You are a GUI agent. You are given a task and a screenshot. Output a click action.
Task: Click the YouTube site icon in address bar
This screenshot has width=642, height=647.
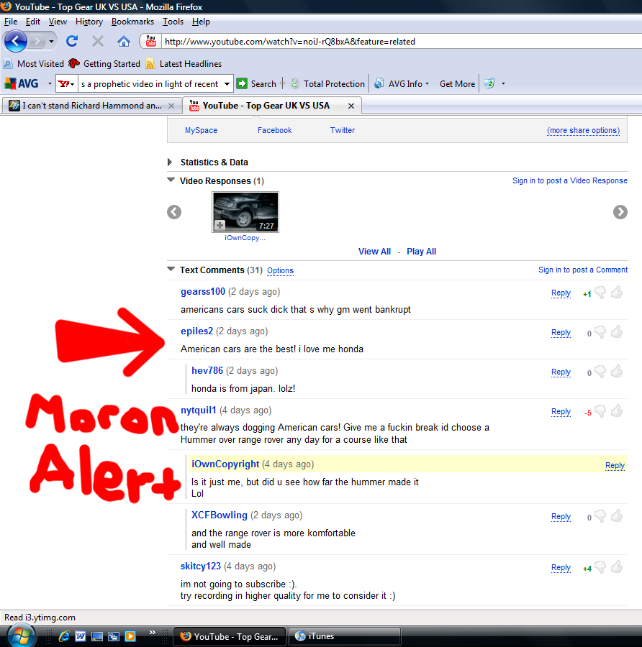pyautogui.click(x=151, y=41)
